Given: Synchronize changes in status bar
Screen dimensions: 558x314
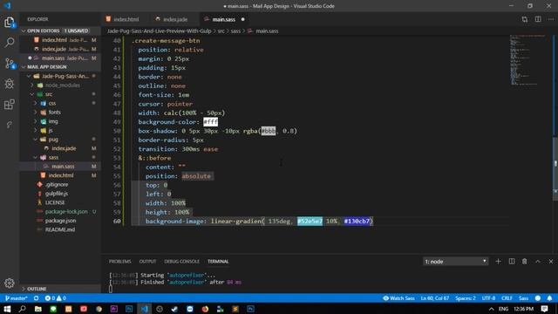Looking at the screenshot, I should click(x=36, y=298).
